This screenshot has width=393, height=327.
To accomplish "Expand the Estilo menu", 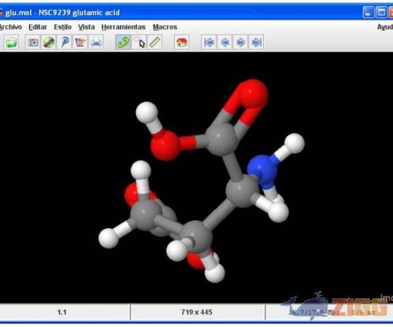I will (63, 27).
